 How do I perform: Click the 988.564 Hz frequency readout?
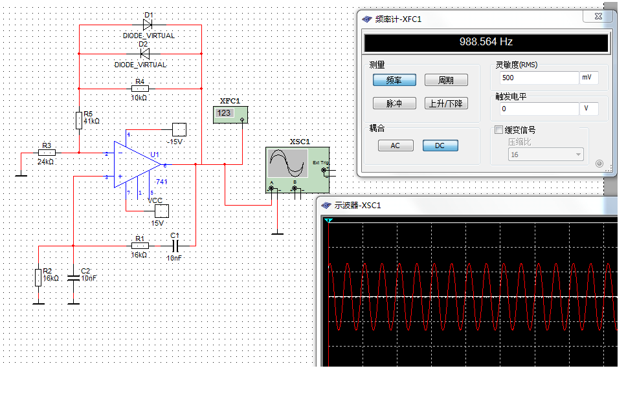(x=486, y=42)
